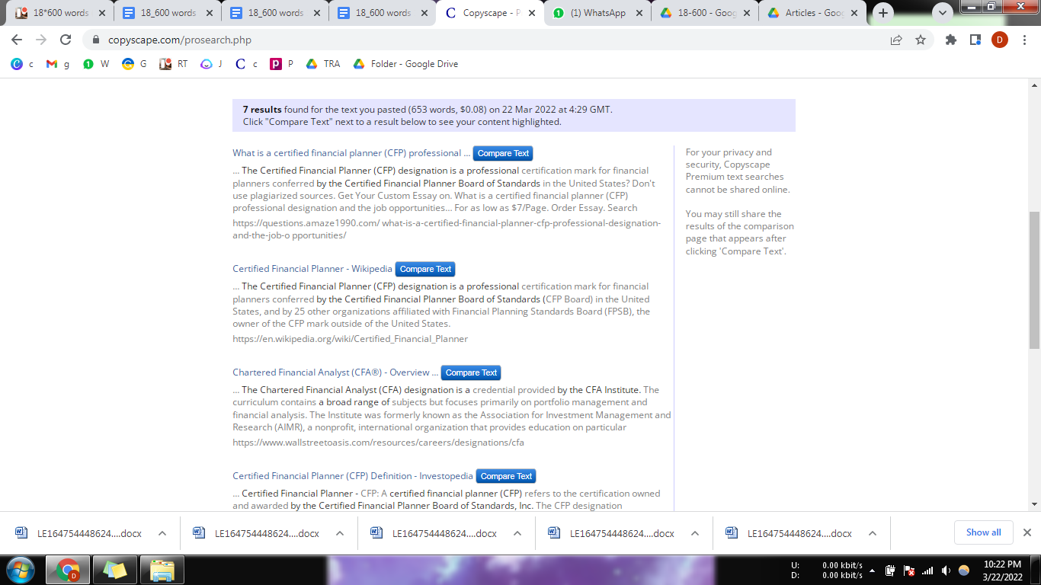
Task: Open the RT bookmark
Action: (174, 64)
